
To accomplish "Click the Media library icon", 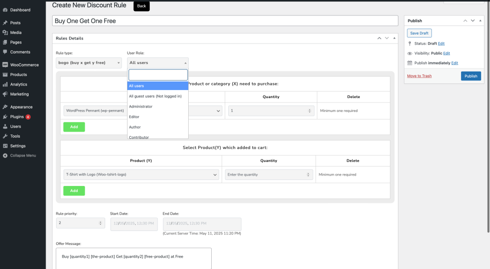I will click(x=5, y=32).
